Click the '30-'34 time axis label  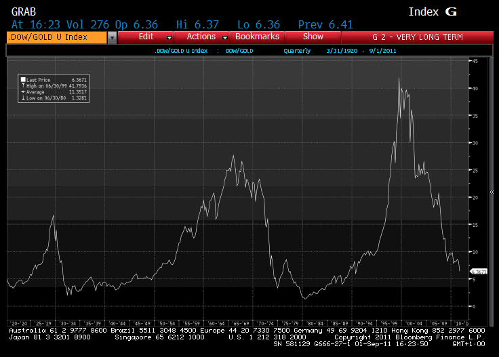point(68,323)
